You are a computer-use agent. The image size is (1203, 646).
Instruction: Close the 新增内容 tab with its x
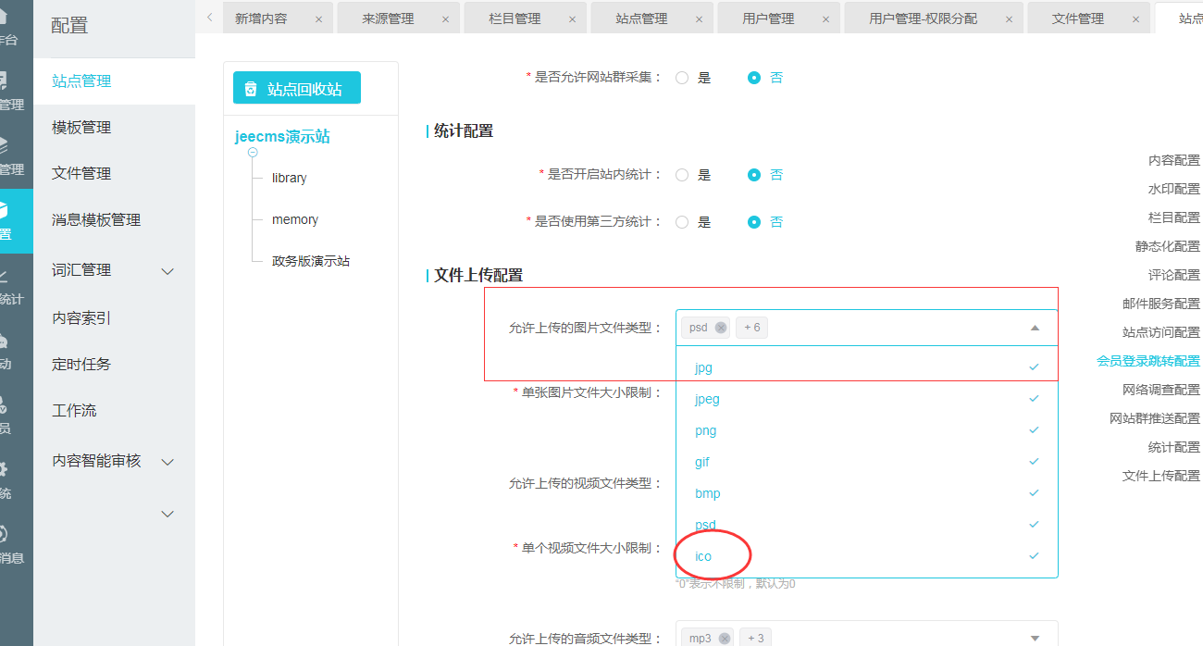[318, 19]
